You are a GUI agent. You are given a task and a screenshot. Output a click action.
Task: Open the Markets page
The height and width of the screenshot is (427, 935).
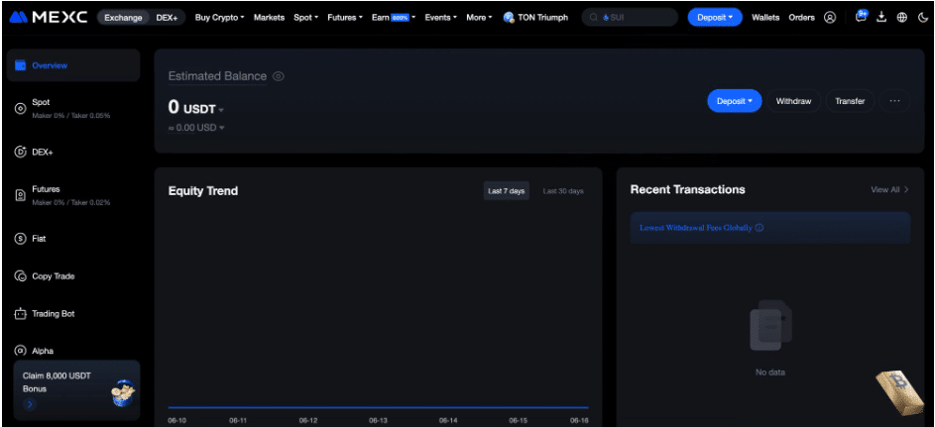click(269, 17)
